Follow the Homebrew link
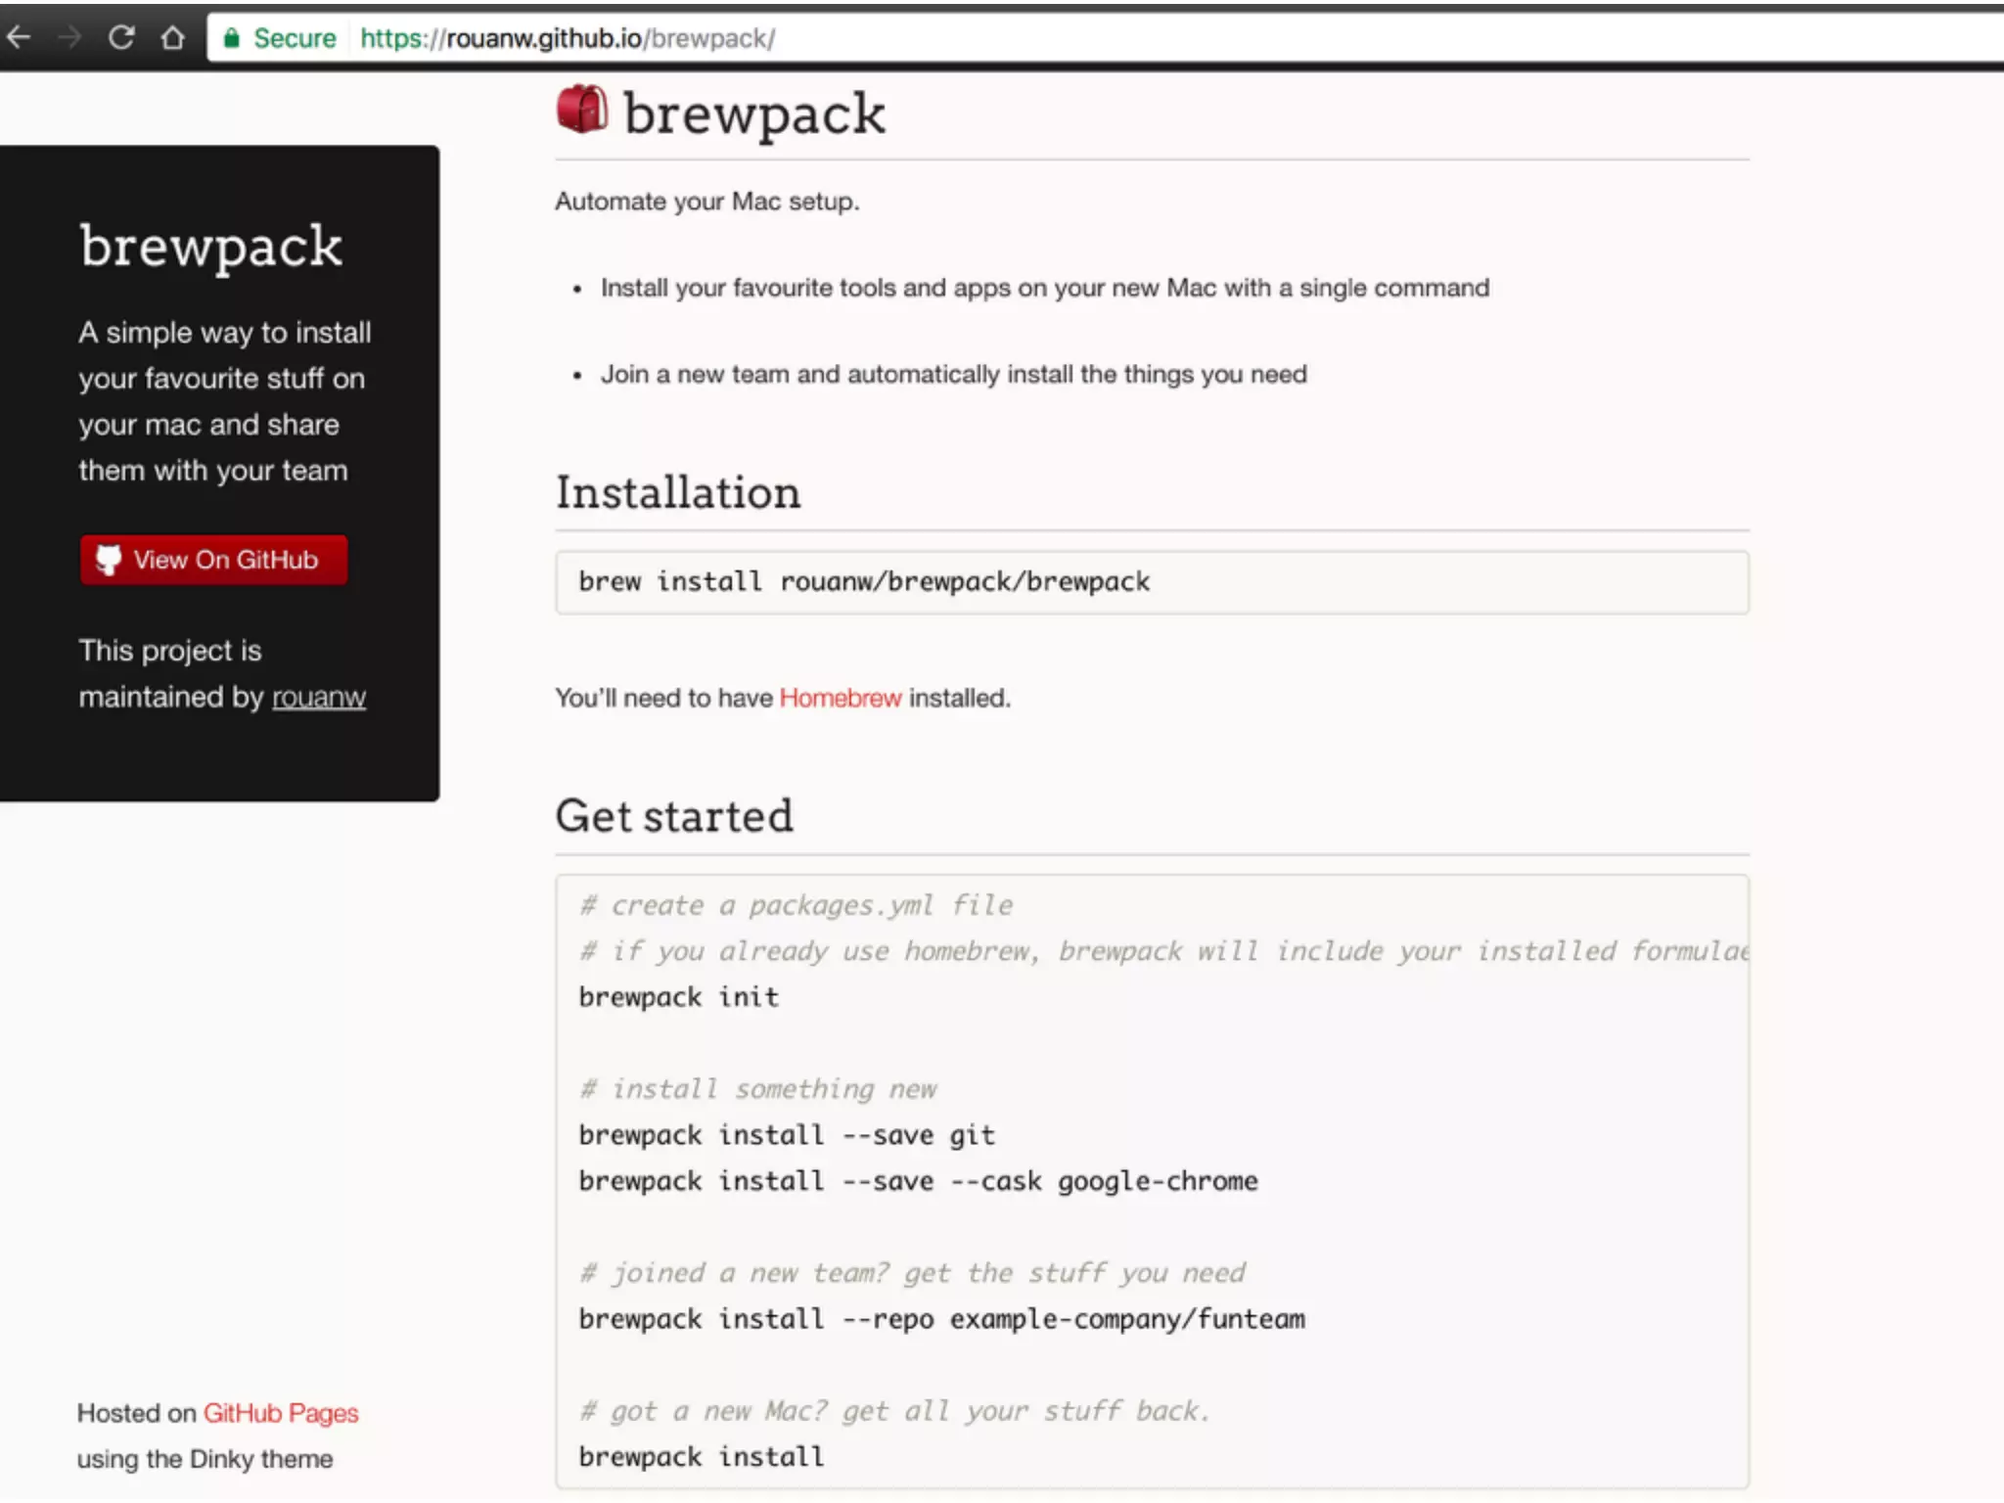This screenshot has height=1503, width=2004. pyautogui.click(x=840, y=698)
